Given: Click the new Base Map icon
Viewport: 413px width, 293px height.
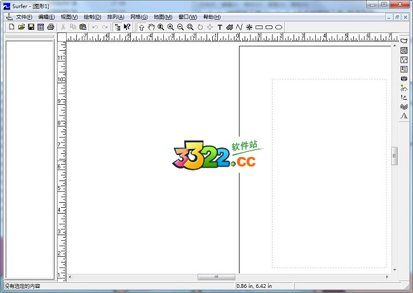Looking at the screenshot, I should (x=403, y=41).
